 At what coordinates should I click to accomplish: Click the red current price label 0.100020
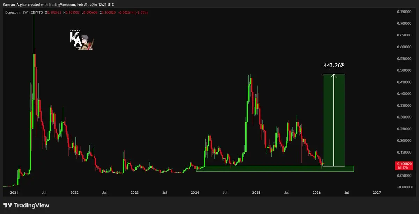404,164
